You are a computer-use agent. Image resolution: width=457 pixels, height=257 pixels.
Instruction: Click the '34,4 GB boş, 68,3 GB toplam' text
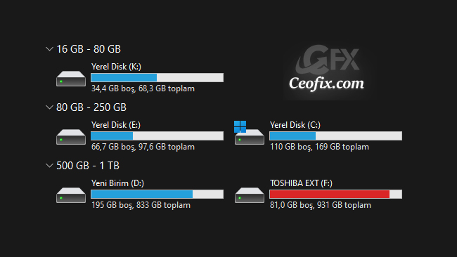143,88
